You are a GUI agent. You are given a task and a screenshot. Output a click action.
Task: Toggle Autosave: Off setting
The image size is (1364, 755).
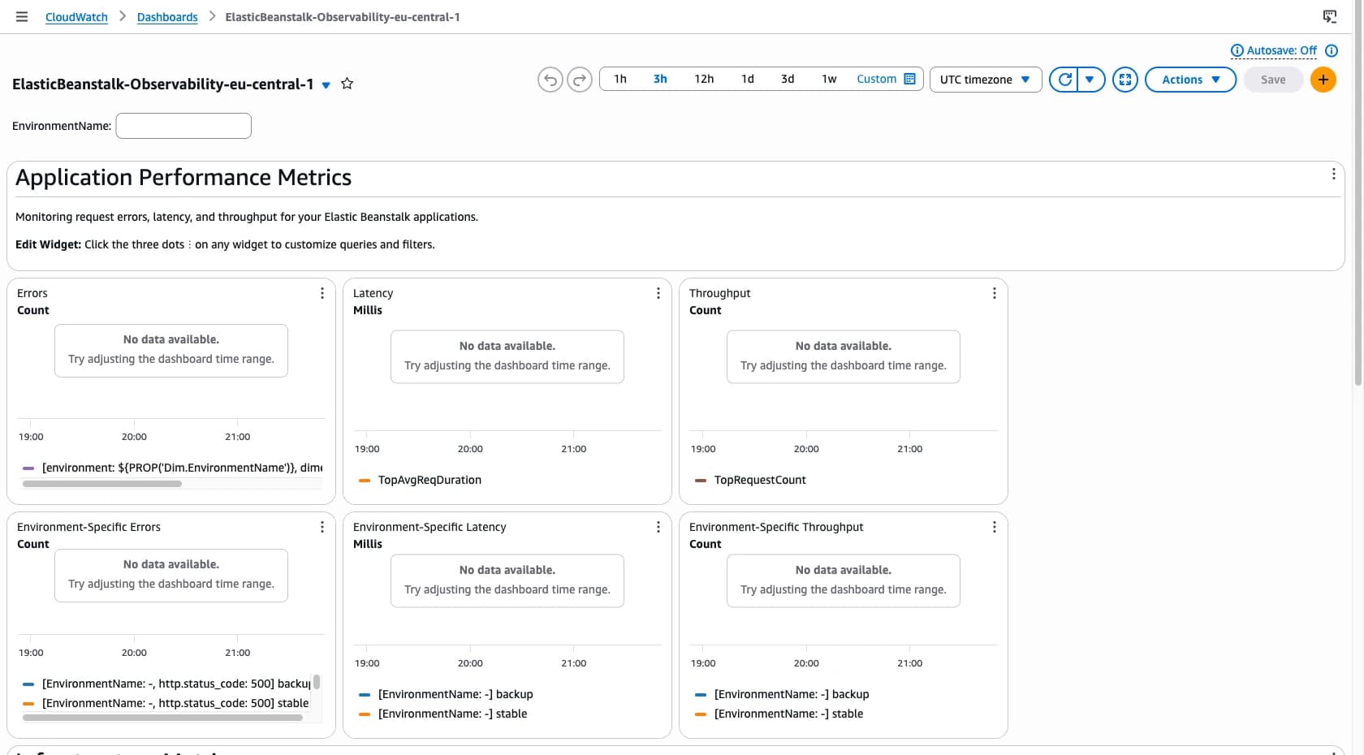tap(1274, 50)
